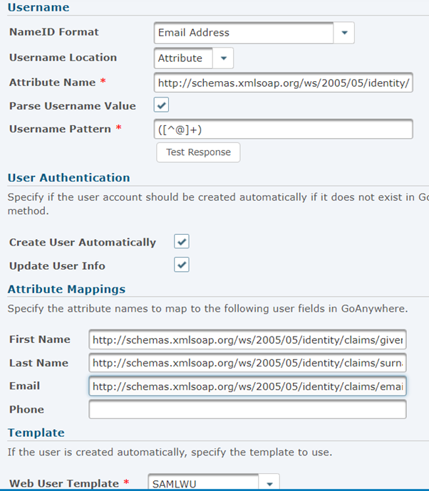Click the Template section heading
429x491 pixels.
pyautogui.click(x=36, y=433)
